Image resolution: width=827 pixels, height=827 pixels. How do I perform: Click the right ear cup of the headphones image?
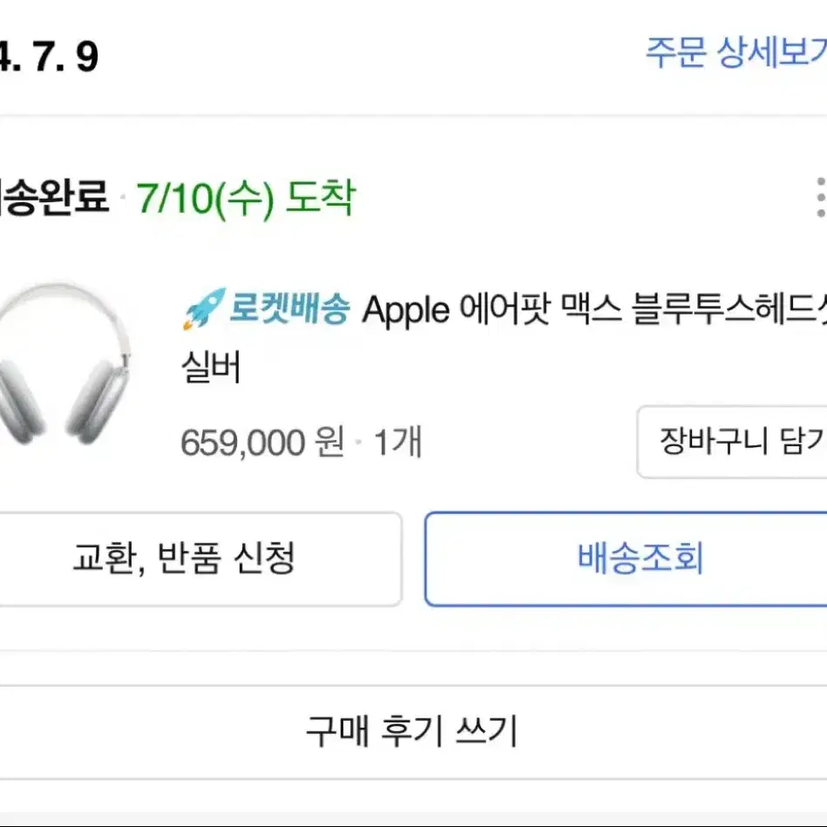pos(98,401)
